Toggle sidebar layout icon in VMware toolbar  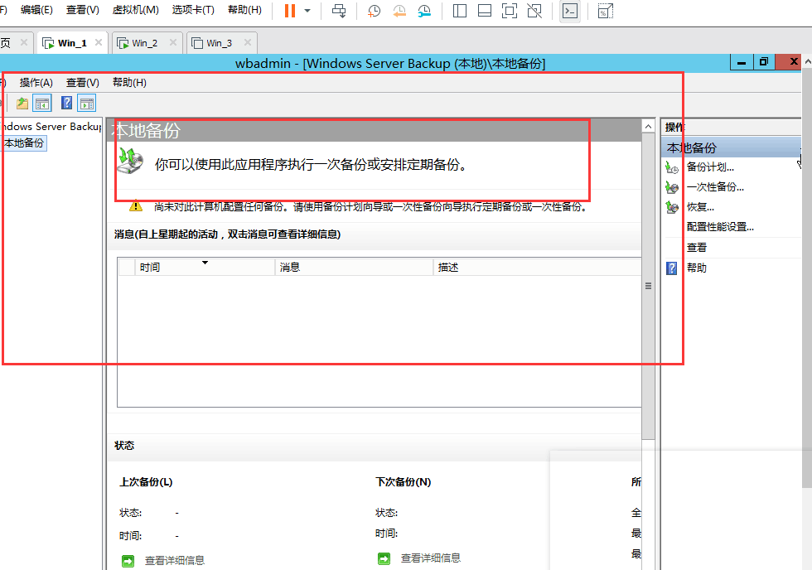[459, 10]
